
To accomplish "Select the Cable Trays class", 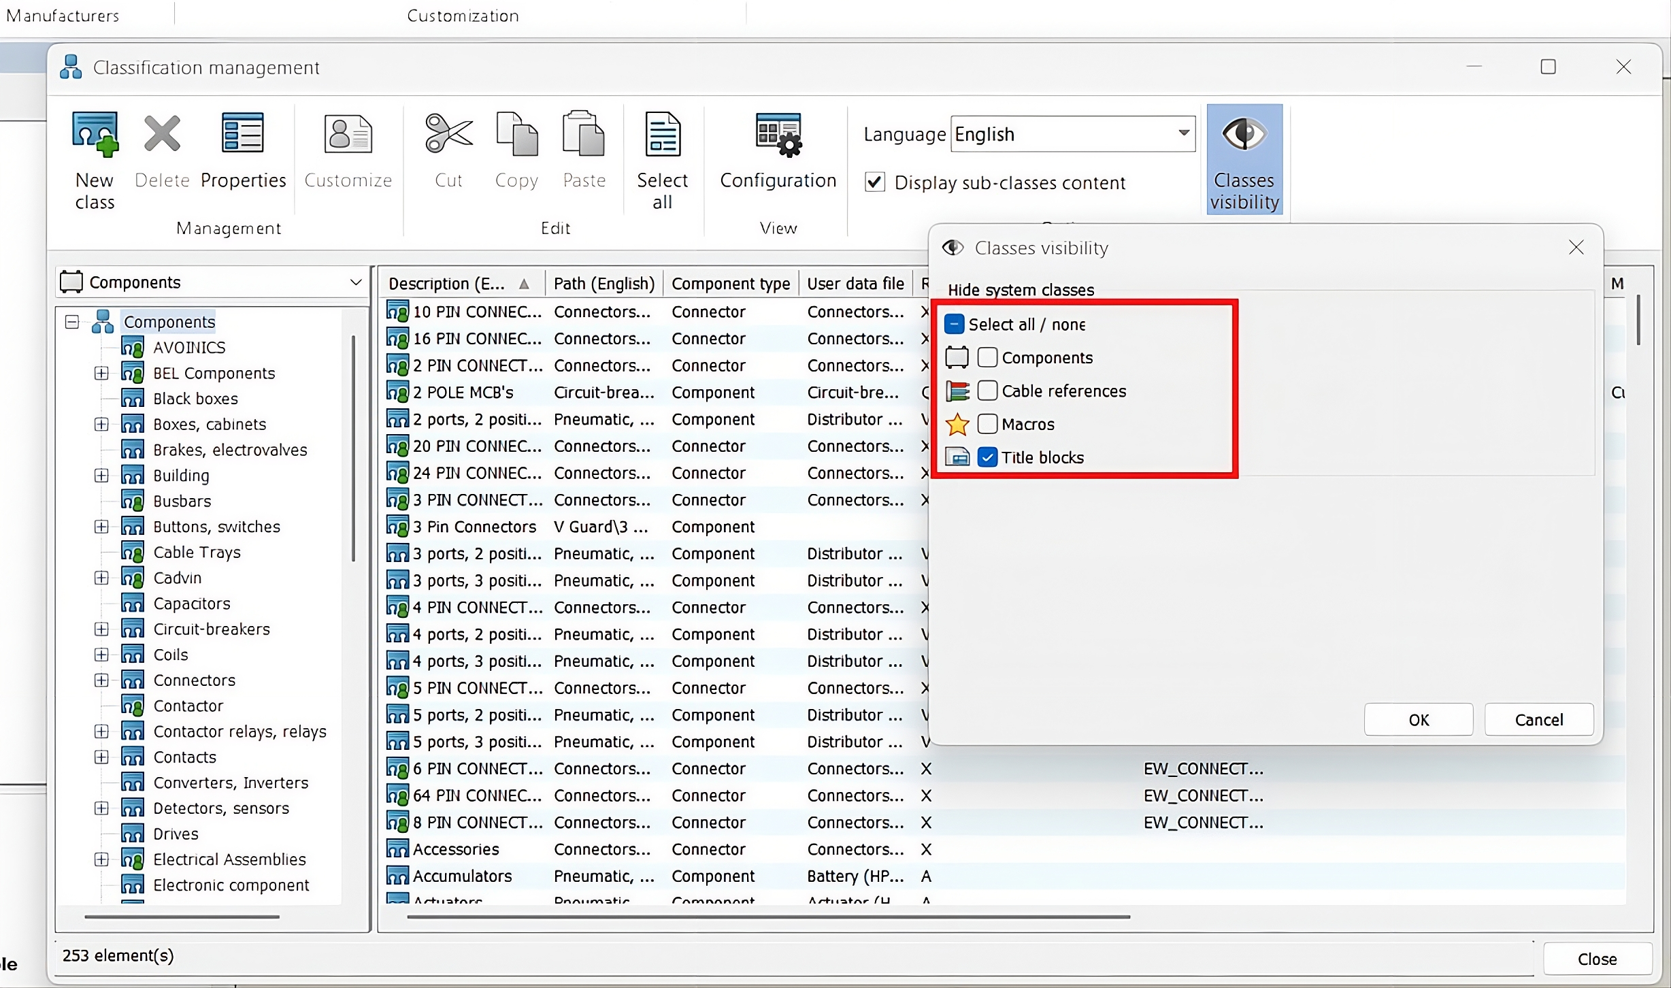I will 197,552.
